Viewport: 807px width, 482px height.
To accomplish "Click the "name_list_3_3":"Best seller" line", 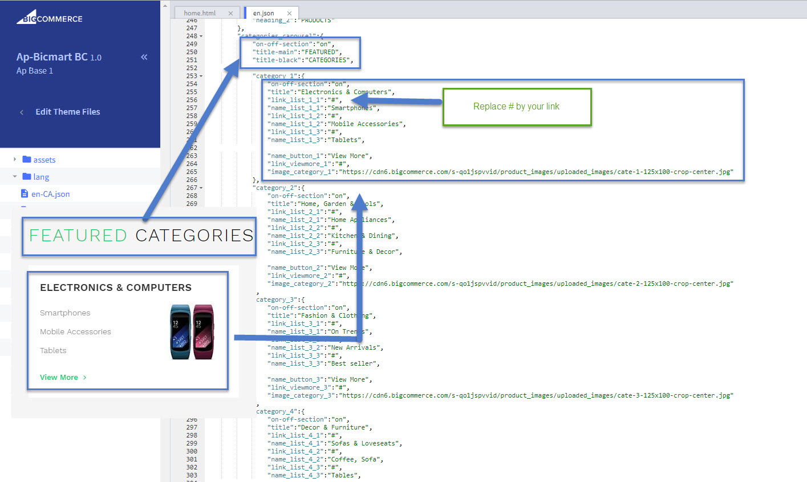I will click(324, 363).
